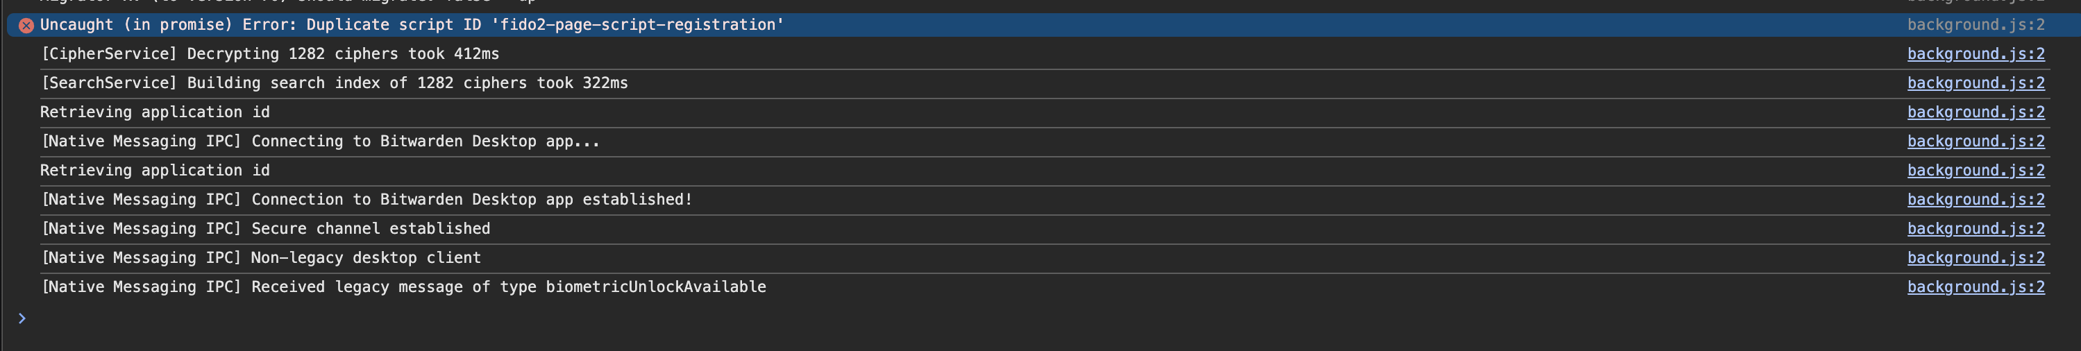This screenshot has height=351, width=2081.
Task: Open background.js:2 link beside SearchService index message
Action: pyautogui.click(x=1976, y=83)
